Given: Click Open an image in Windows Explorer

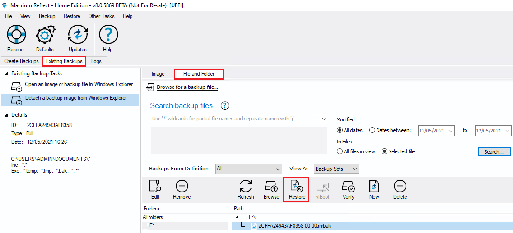Looking at the screenshot, I should (x=79, y=84).
